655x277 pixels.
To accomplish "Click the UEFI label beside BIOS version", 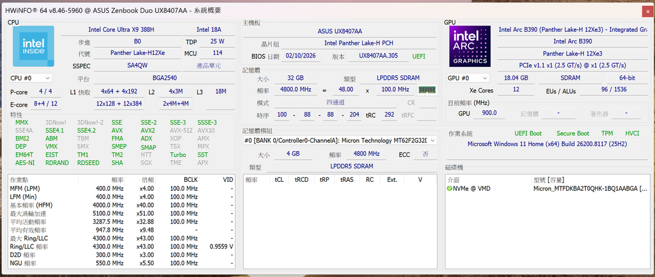I will coord(420,56).
